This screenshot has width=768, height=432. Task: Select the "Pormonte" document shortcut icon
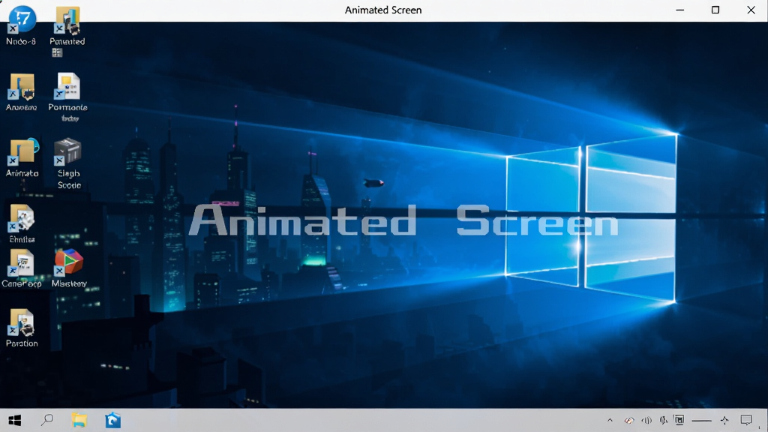68,86
